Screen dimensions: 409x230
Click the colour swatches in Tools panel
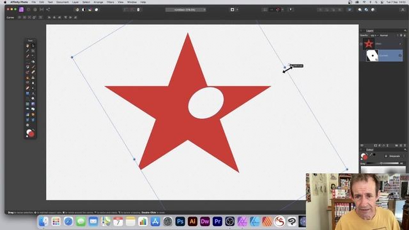pos(30,134)
